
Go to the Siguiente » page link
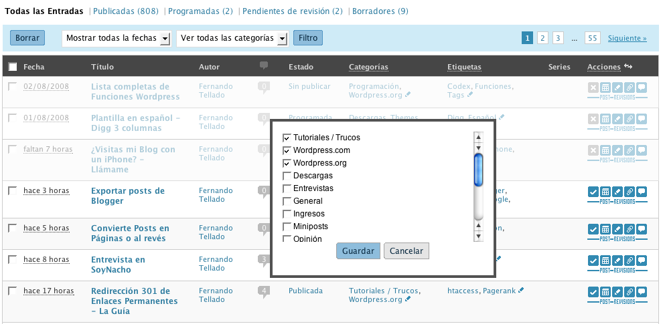pyautogui.click(x=627, y=38)
